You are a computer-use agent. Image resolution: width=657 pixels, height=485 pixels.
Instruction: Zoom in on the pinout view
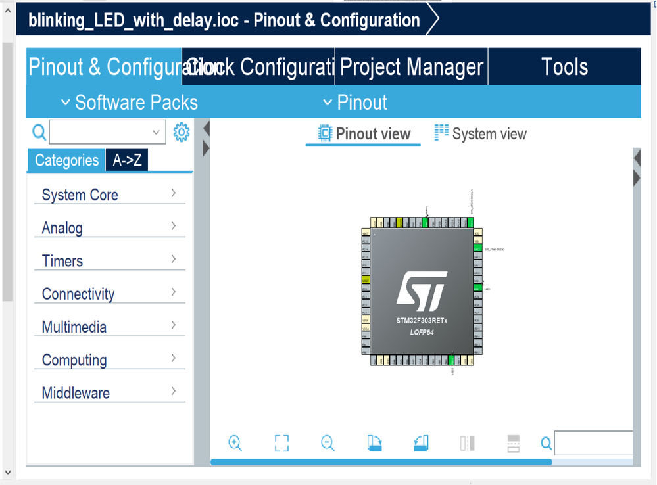pos(235,443)
